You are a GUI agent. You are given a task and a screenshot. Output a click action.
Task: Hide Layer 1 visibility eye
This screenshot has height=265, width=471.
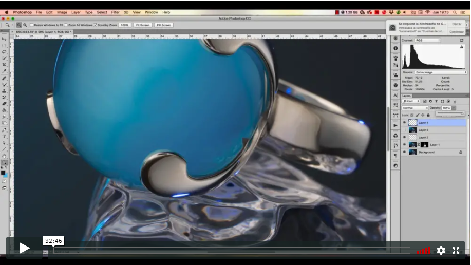pyautogui.click(x=404, y=145)
